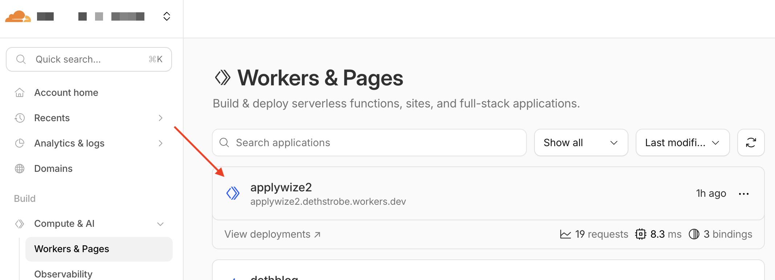Image resolution: width=775 pixels, height=280 pixels.
Task: Expand the Recents chevron
Action: click(160, 118)
